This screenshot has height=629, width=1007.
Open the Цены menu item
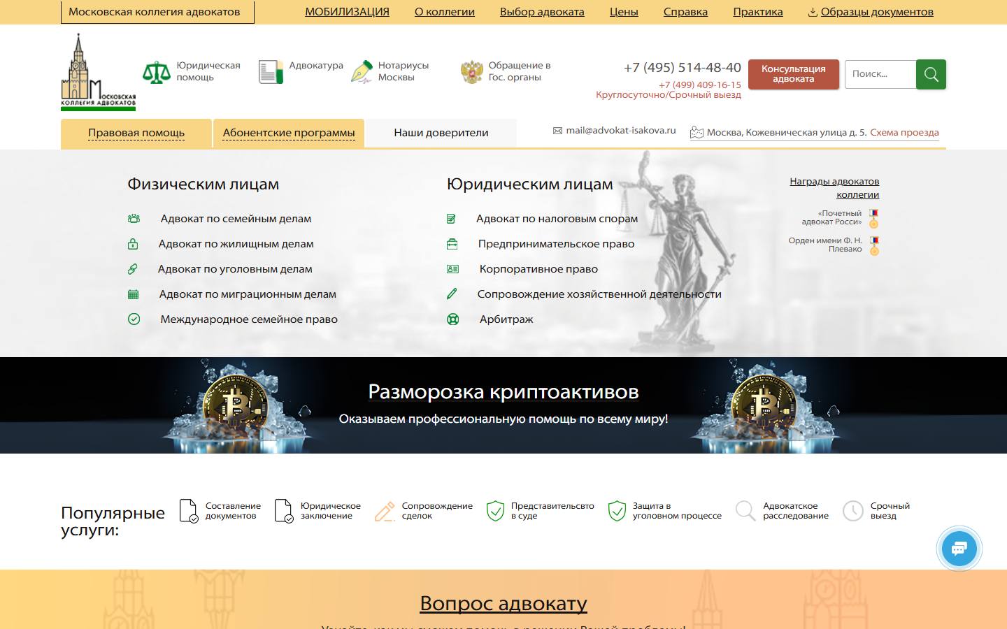pyautogui.click(x=624, y=12)
